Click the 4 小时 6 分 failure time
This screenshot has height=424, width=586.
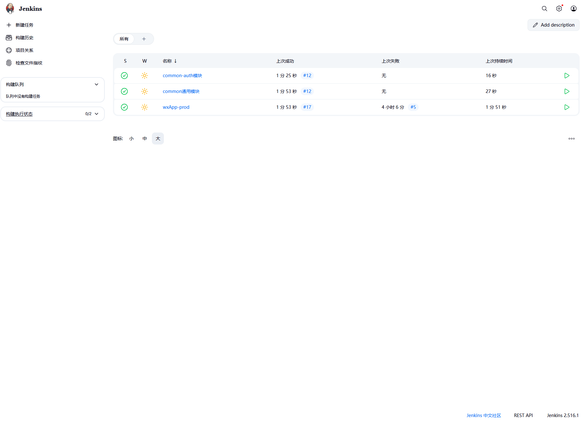click(x=393, y=107)
